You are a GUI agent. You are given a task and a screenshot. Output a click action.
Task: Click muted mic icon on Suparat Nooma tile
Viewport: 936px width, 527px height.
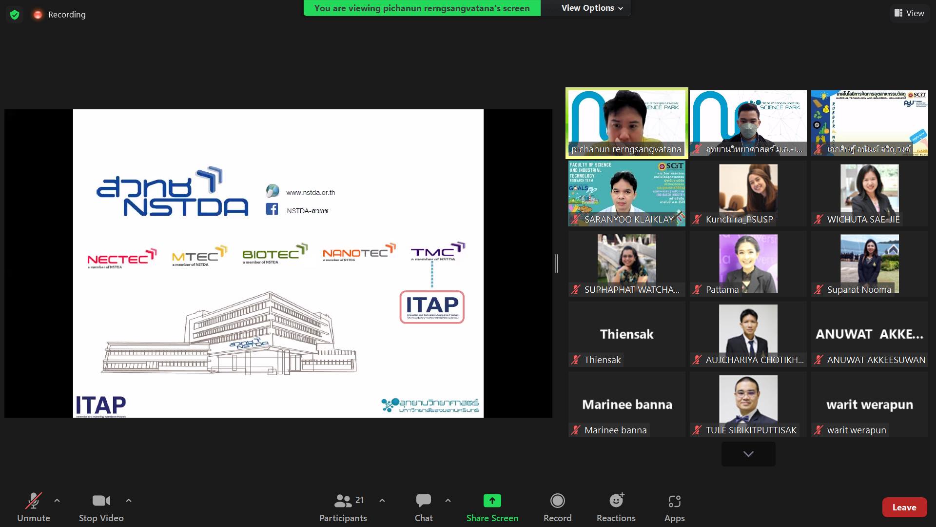pos(819,290)
